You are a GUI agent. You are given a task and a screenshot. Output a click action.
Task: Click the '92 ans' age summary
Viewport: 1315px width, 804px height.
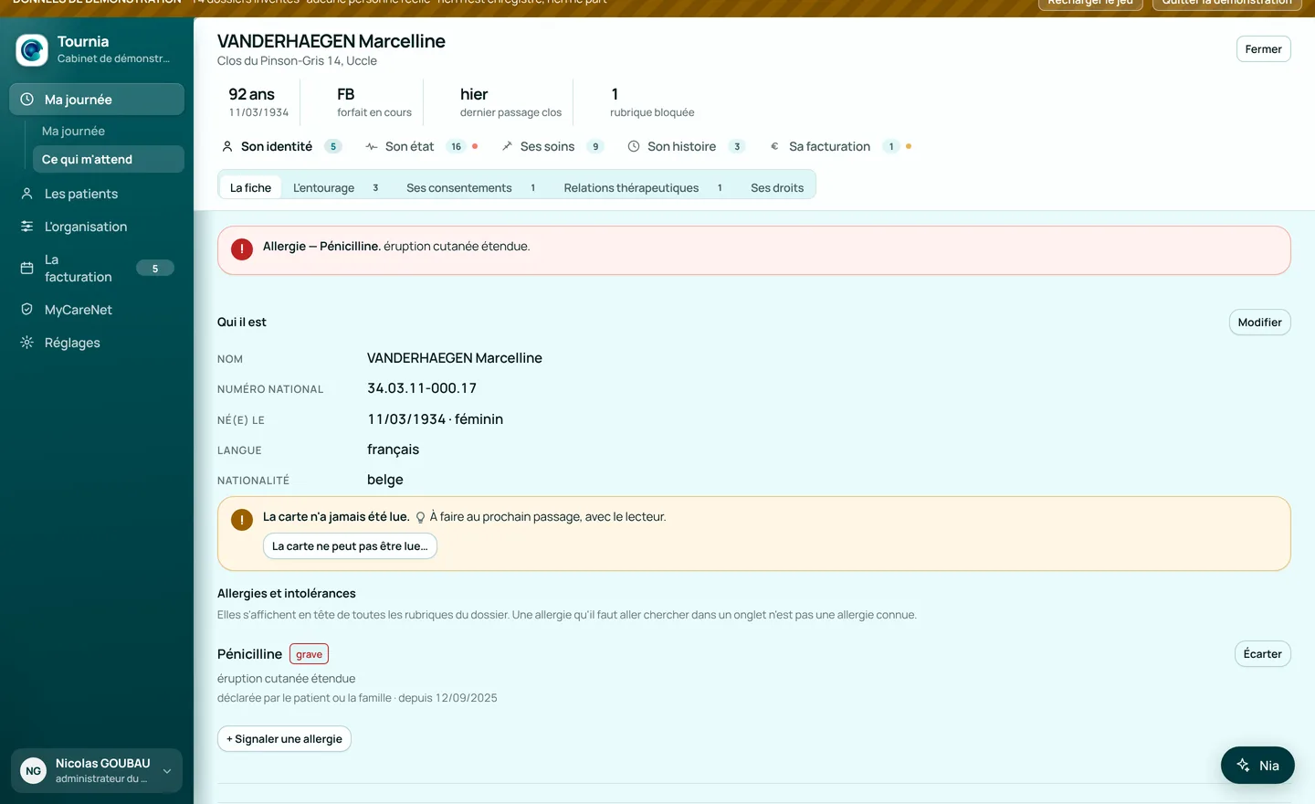tap(258, 101)
